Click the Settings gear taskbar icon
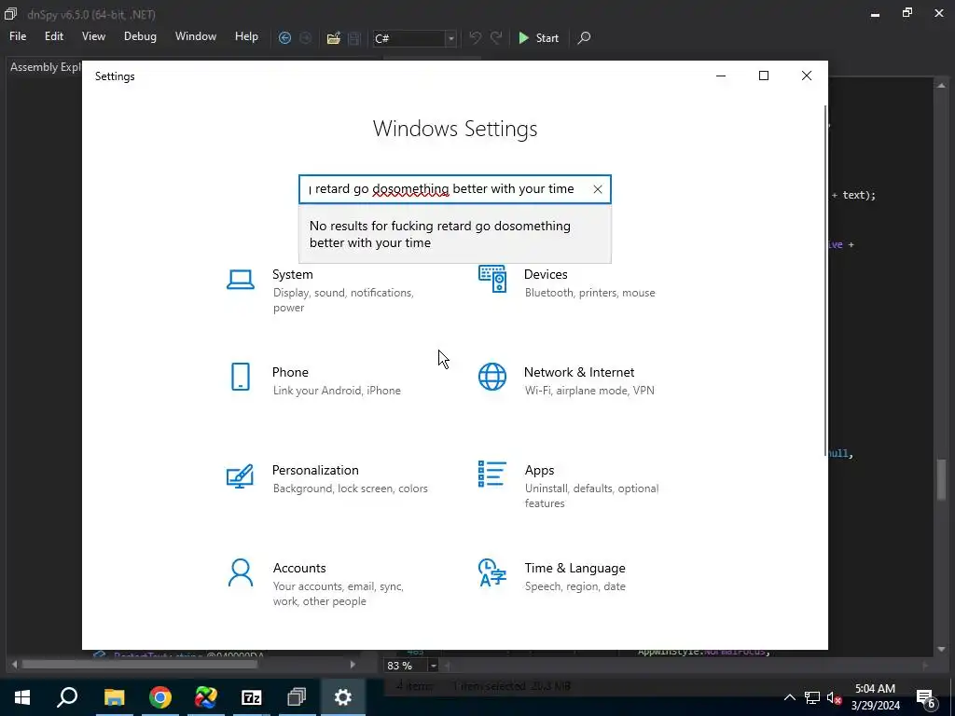 pyautogui.click(x=343, y=697)
